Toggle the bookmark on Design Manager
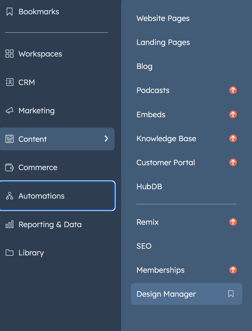 231,294
